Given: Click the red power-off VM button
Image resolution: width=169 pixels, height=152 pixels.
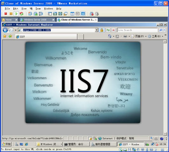Looking at the screenshot, I should 6,14.
